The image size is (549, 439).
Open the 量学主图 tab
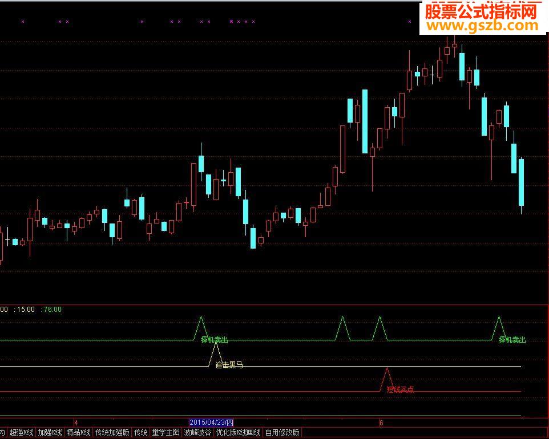[166, 432]
